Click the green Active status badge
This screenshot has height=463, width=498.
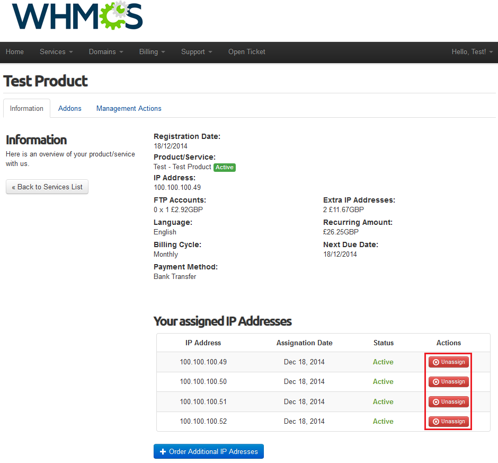224,167
